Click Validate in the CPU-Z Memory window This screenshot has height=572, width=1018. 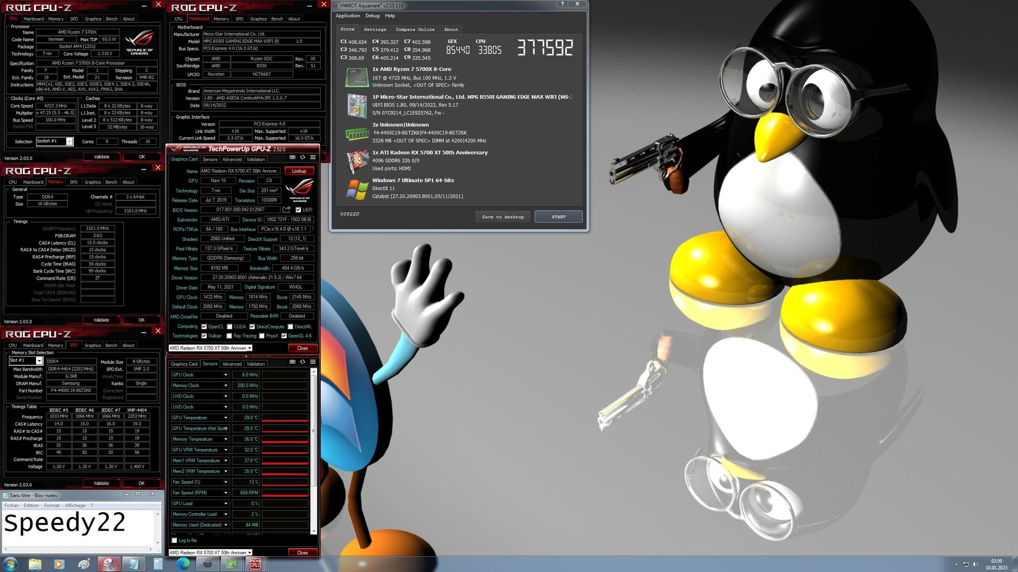pos(101,320)
